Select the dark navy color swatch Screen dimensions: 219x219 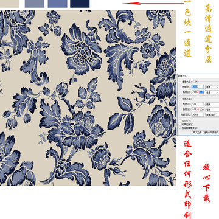[80, 4]
